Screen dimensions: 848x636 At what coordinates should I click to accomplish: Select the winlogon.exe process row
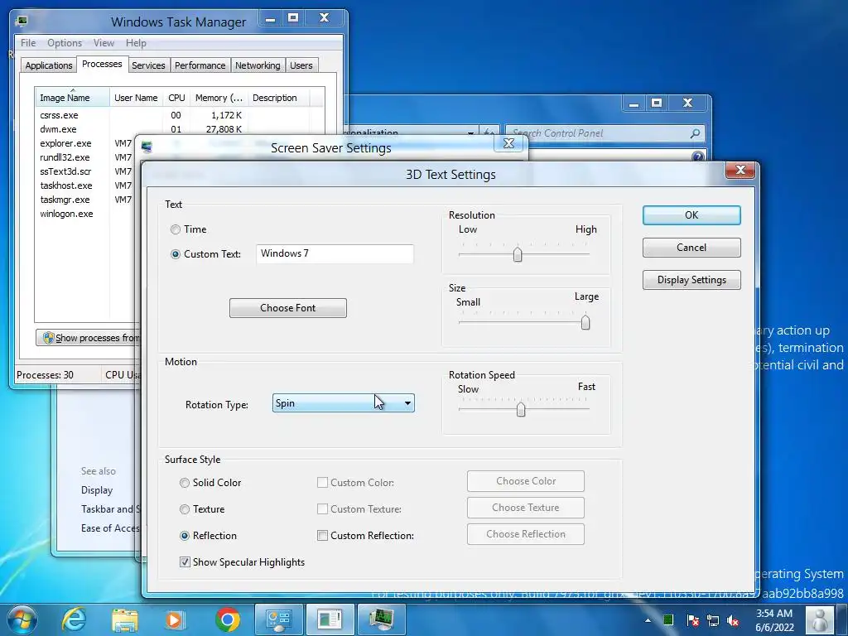85,214
